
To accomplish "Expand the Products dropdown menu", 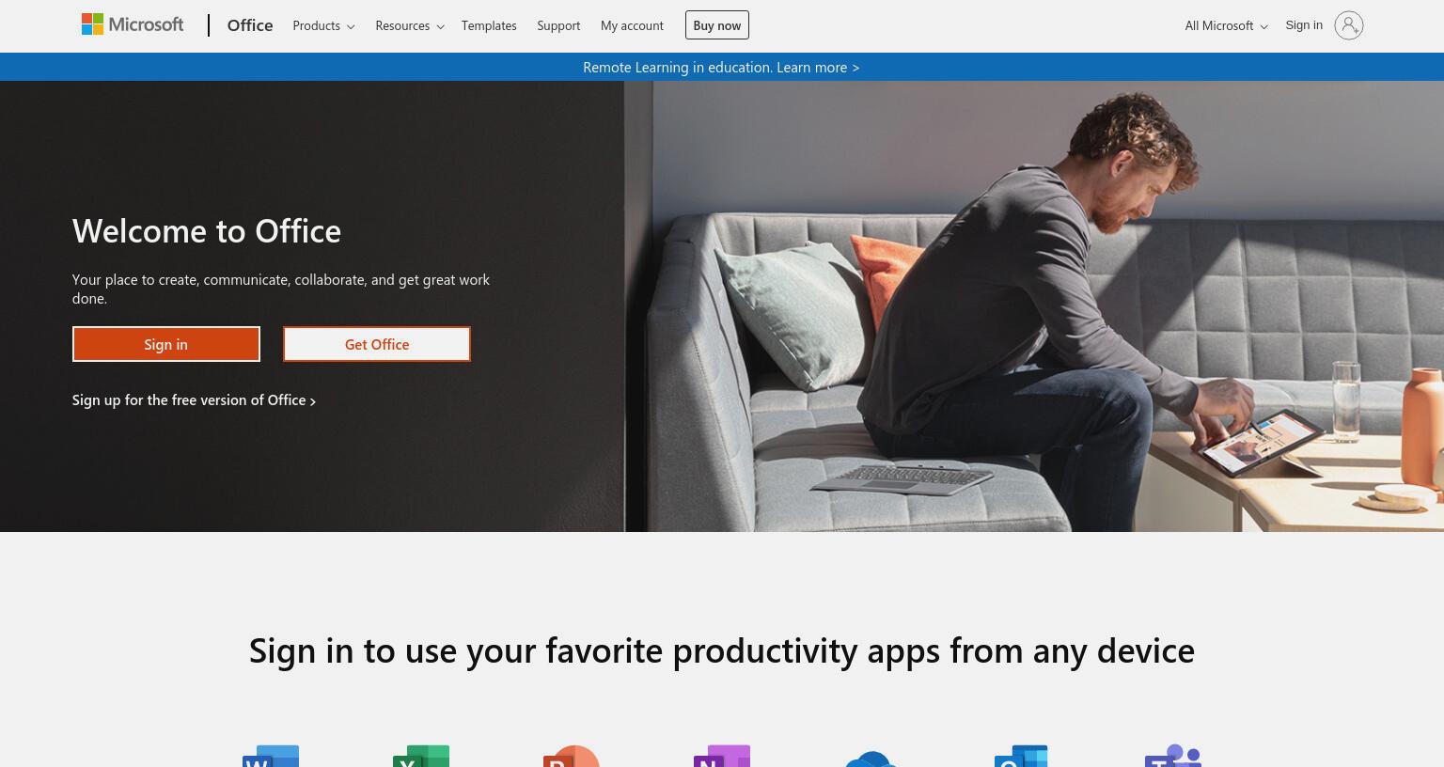I will click(x=323, y=25).
